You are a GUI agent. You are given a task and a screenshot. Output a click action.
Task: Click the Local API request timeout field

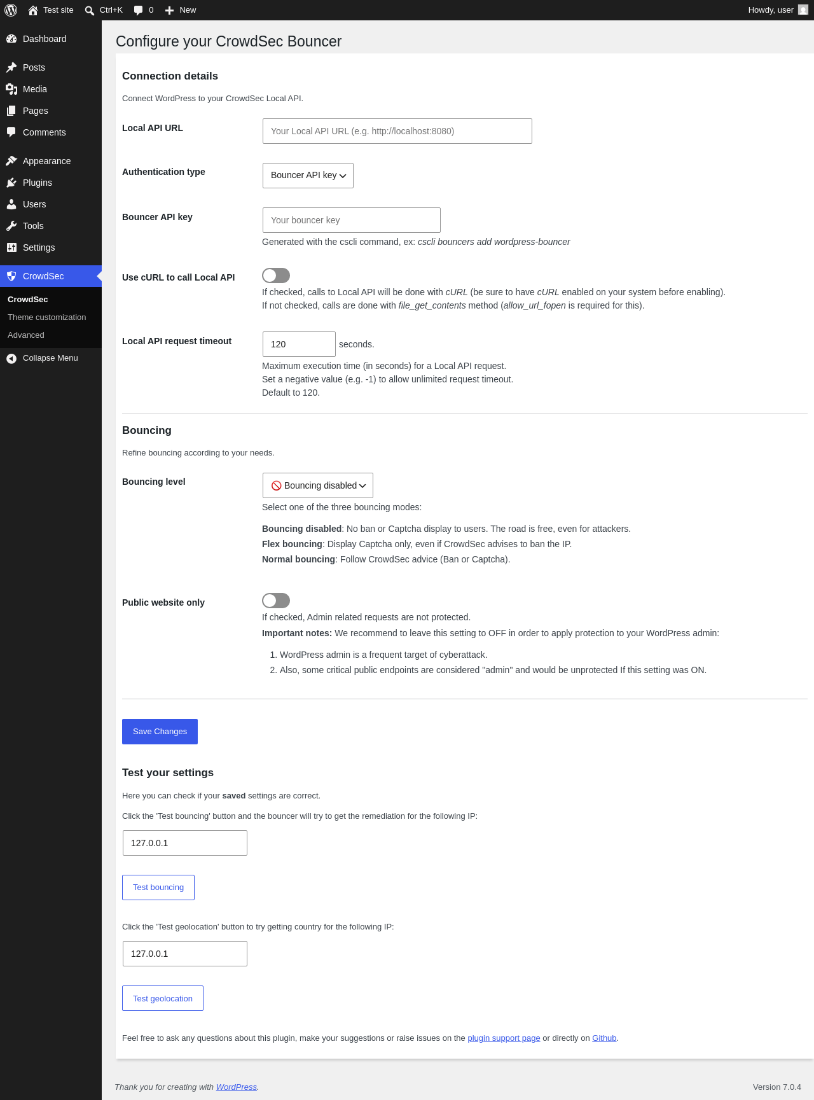click(299, 344)
